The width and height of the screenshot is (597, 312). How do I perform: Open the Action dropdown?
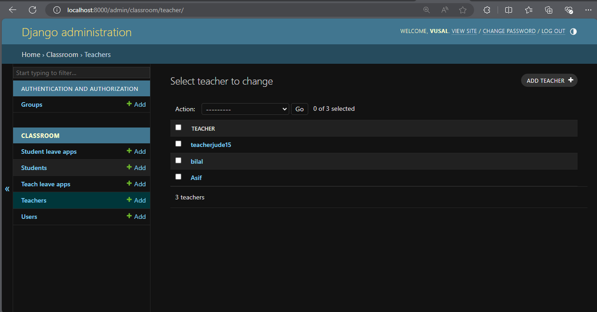coord(245,109)
